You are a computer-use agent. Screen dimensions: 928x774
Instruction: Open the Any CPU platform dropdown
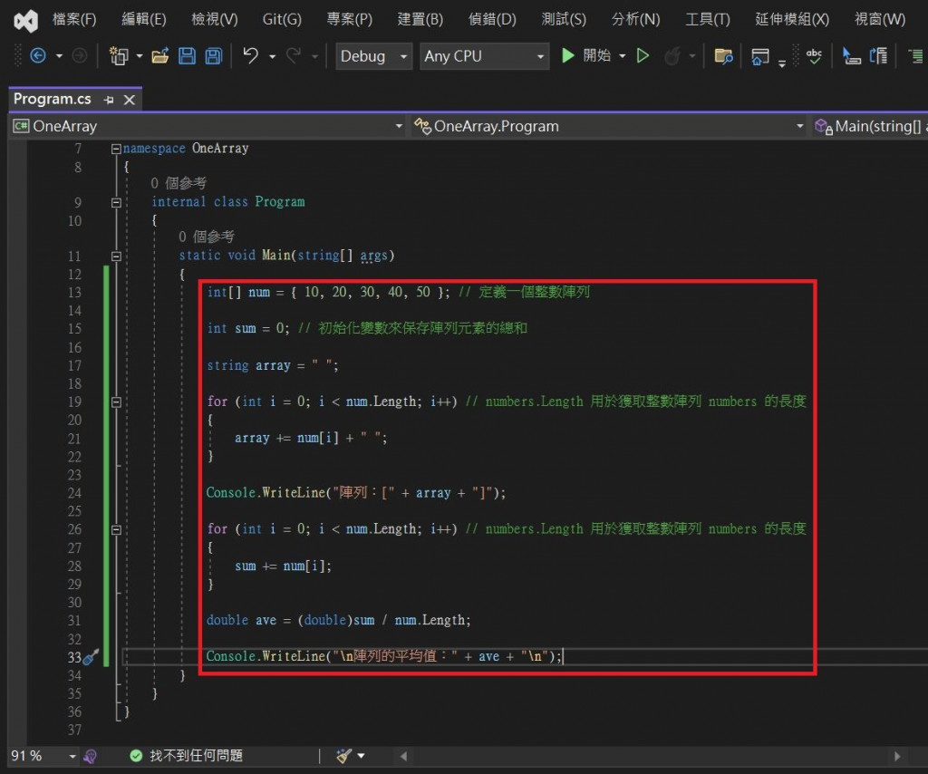coord(484,56)
